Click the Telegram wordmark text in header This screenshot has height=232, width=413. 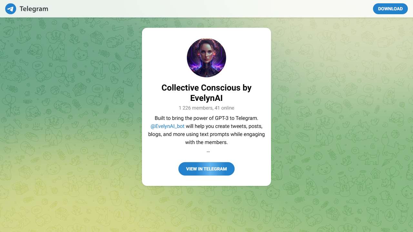(x=34, y=9)
